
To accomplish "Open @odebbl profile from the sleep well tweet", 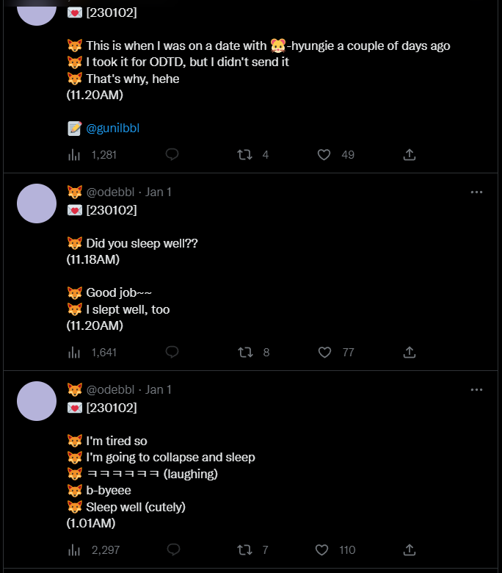I will 110,192.
